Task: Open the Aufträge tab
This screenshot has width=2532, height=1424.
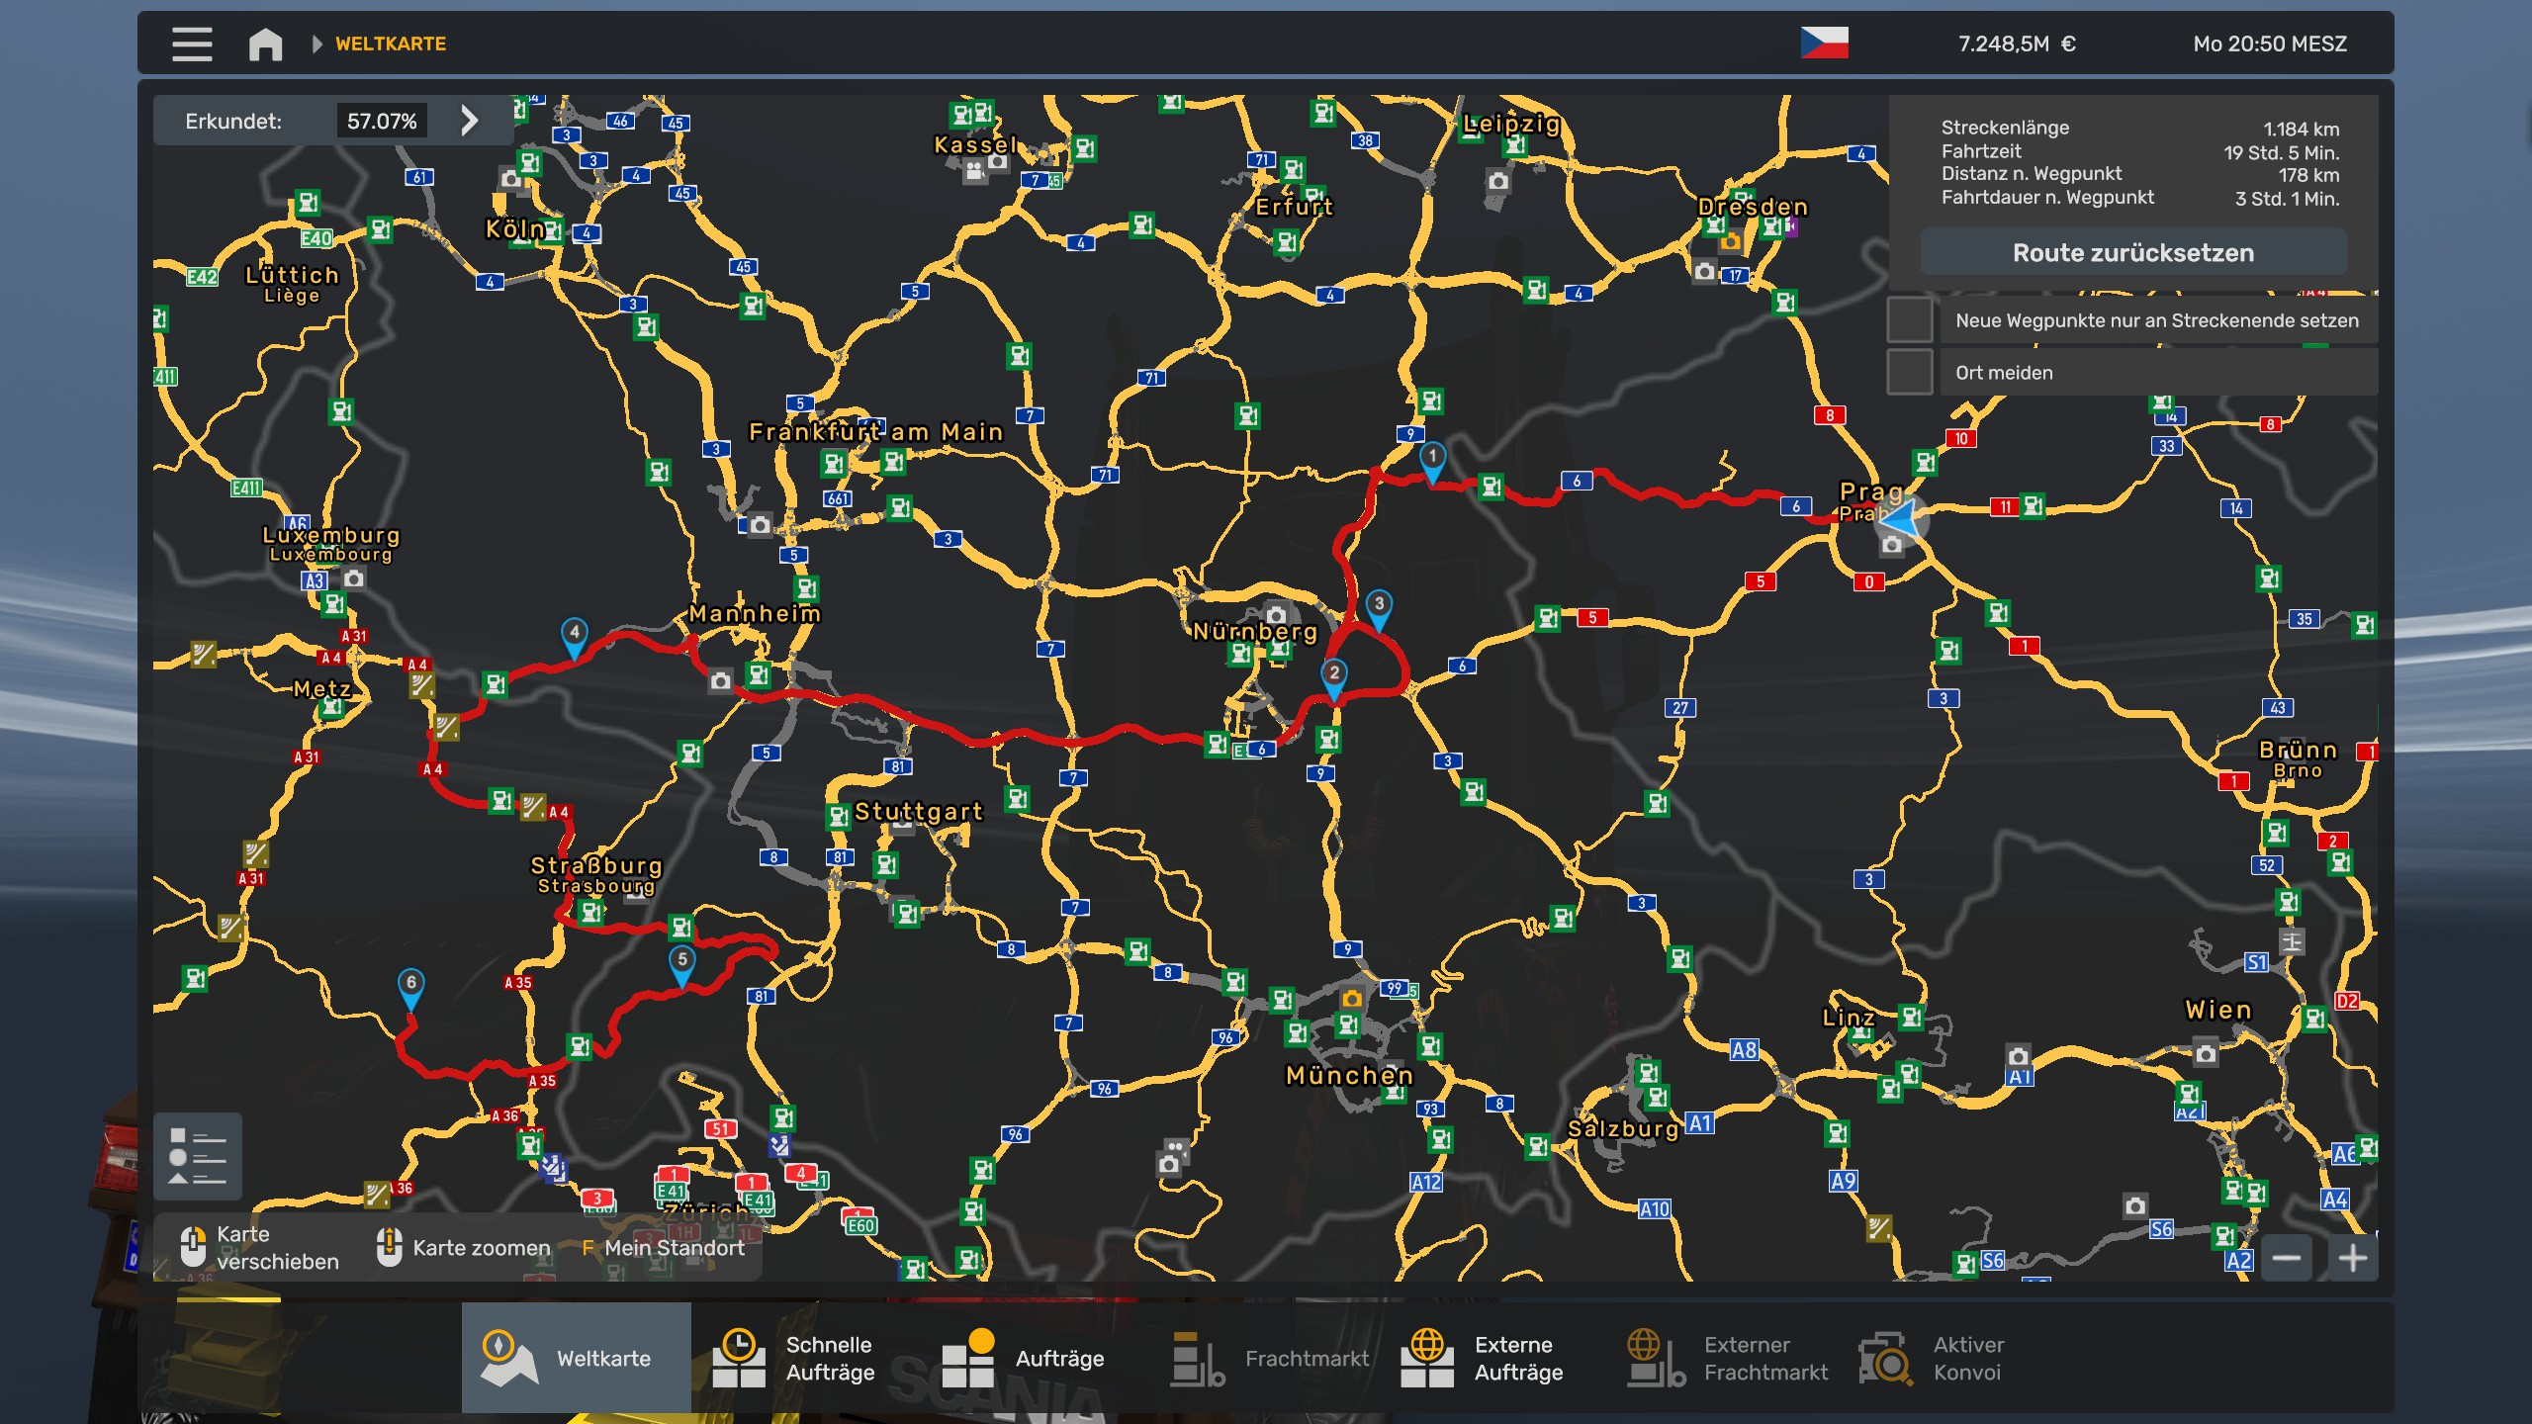Action: [1024, 1358]
